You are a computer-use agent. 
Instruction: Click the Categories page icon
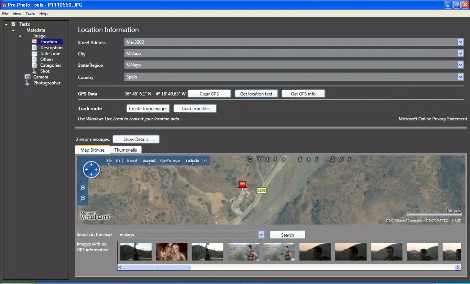pyautogui.click(x=34, y=65)
